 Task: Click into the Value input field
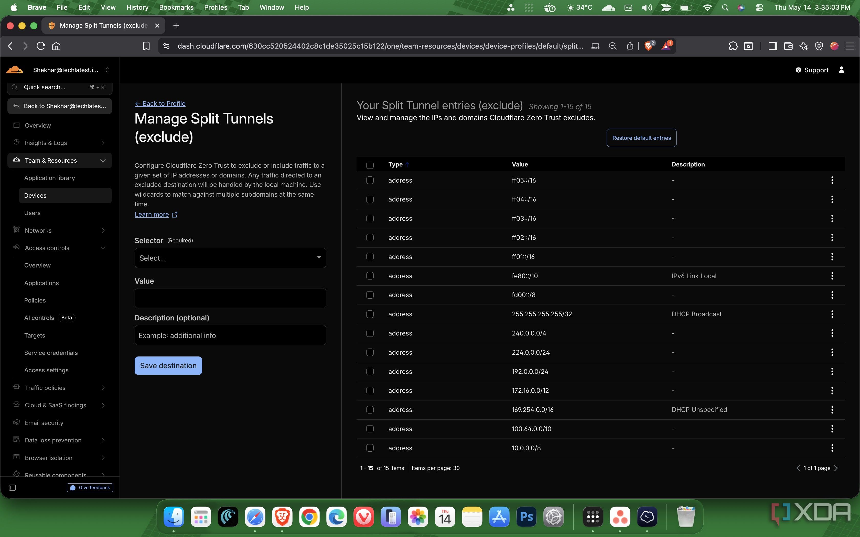[x=230, y=298]
